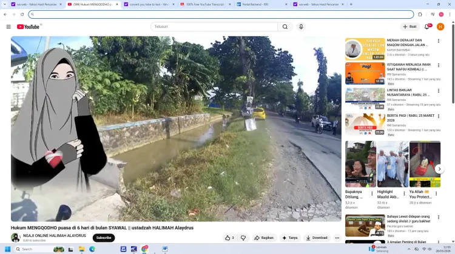Open Highlight Maulid Akb short thumbnail
The width and height of the screenshot is (455, 254).
[393, 164]
